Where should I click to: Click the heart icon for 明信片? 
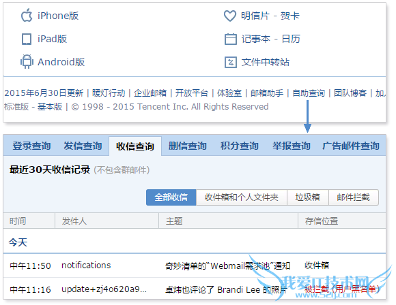click(x=230, y=16)
